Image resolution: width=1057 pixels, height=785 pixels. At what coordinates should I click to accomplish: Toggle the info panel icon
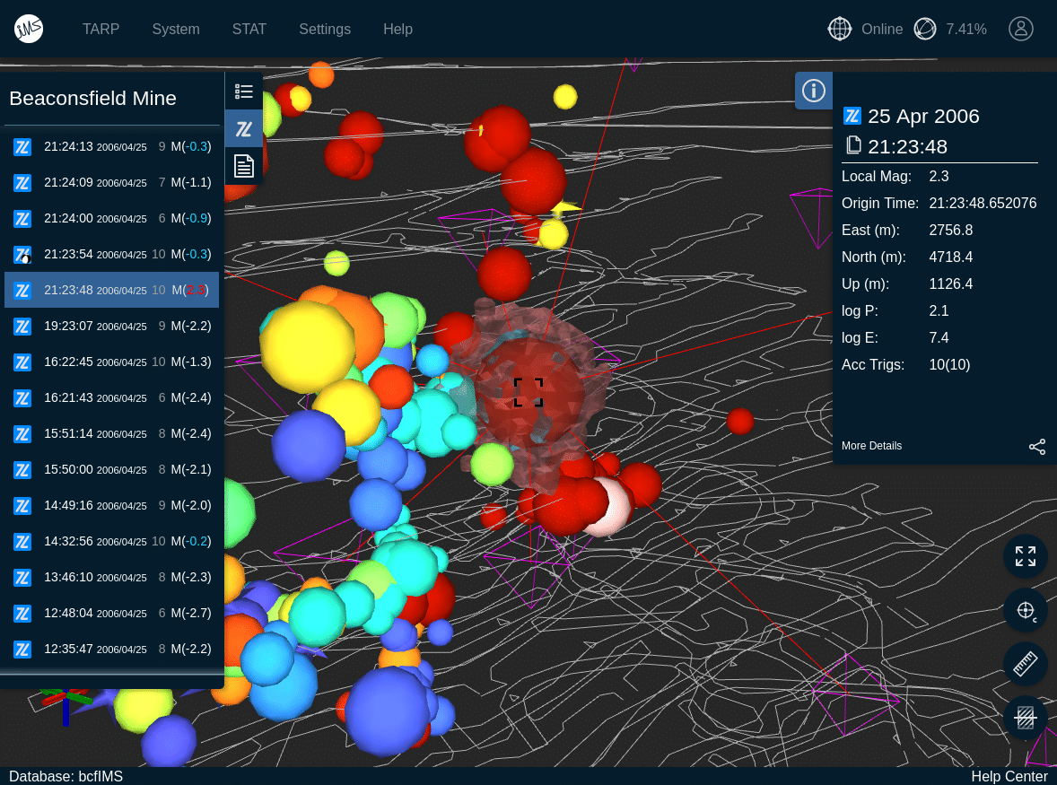pyautogui.click(x=814, y=91)
